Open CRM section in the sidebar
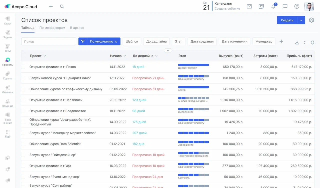This screenshot has height=188, width=320. point(8,48)
